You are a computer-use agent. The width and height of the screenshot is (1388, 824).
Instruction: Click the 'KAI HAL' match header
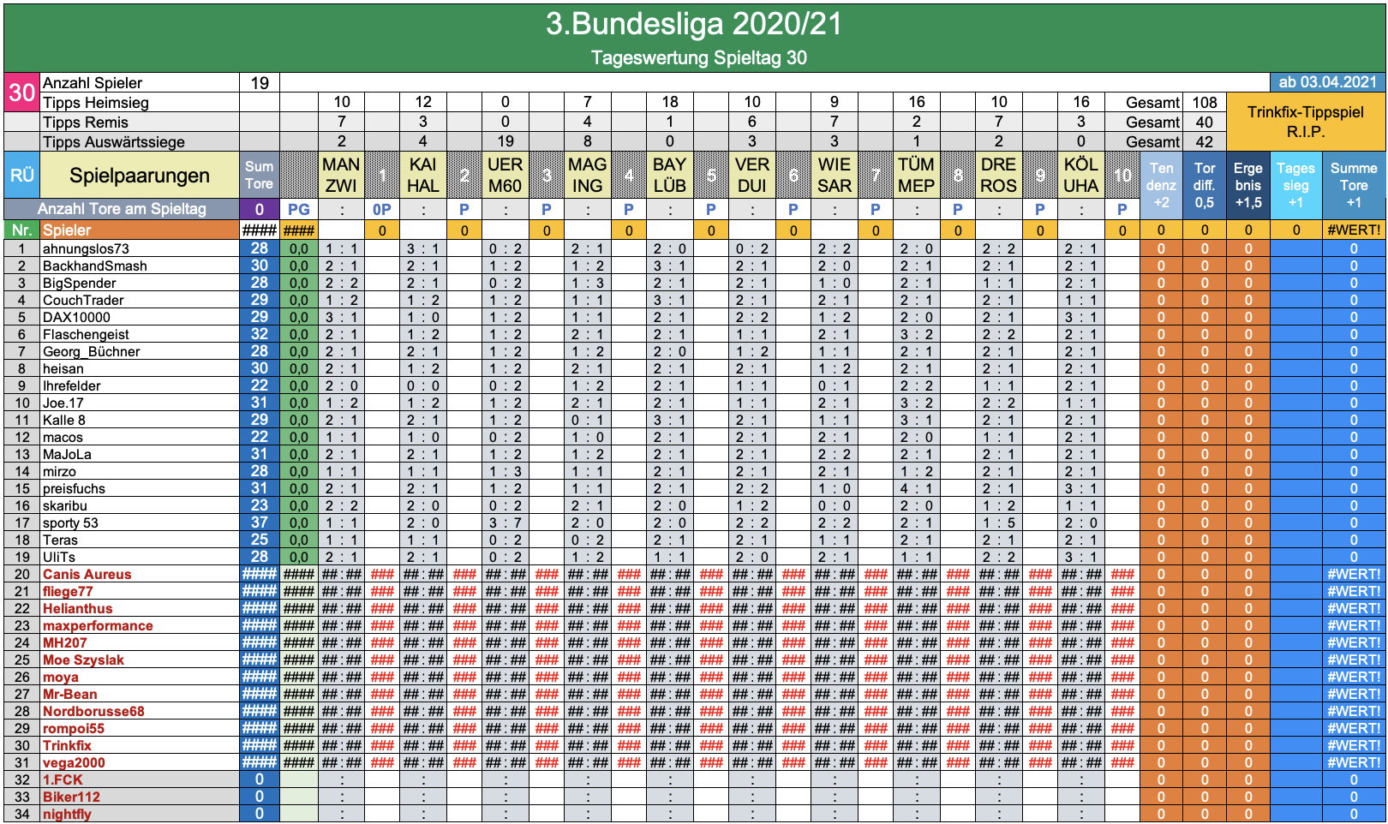coord(423,176)
